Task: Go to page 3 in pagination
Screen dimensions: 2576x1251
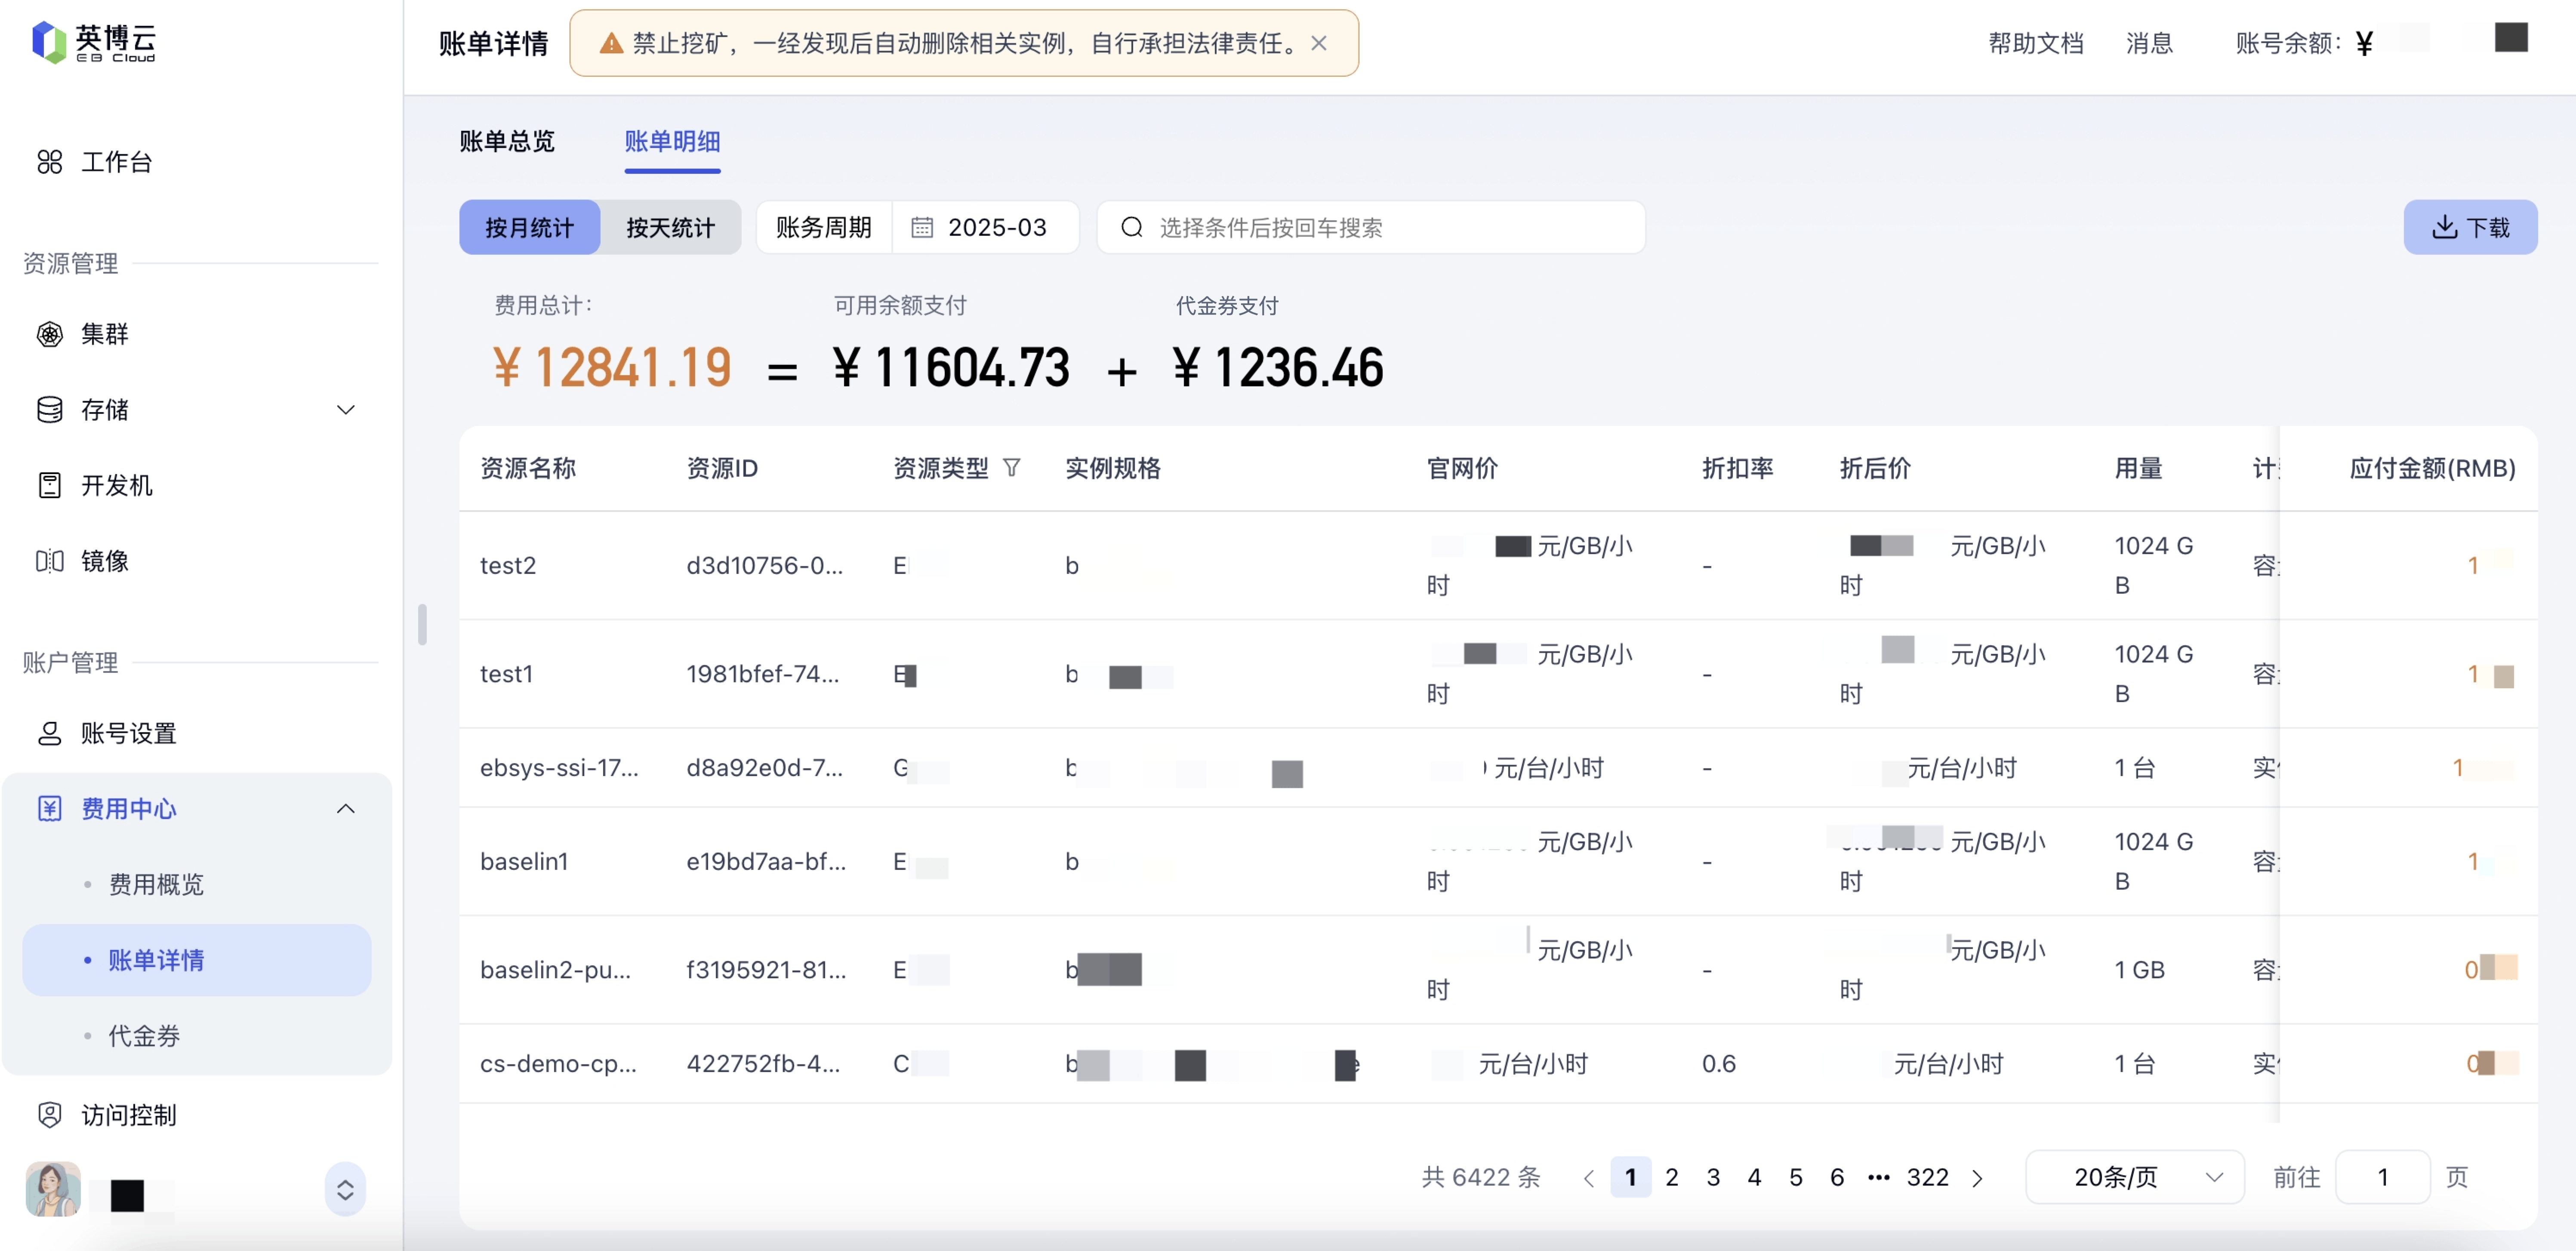Action: [x=1713, y=1177]
